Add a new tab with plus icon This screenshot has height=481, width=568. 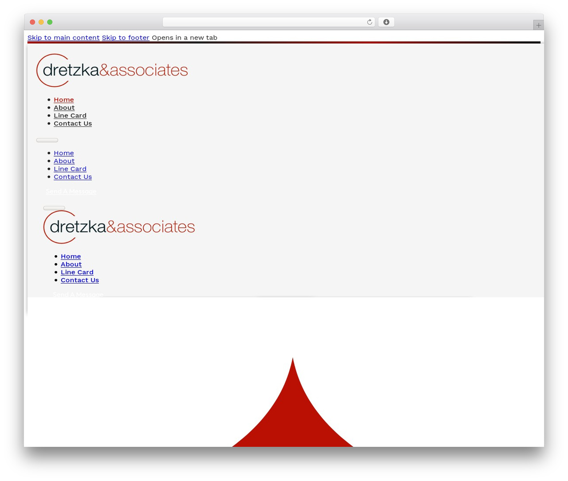click(x=538, y=25)
